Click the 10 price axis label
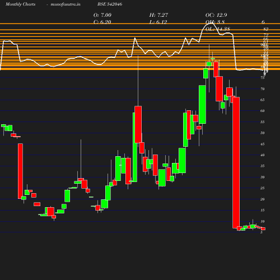Viewport: 280px width, 280px height. pos(263,221)
